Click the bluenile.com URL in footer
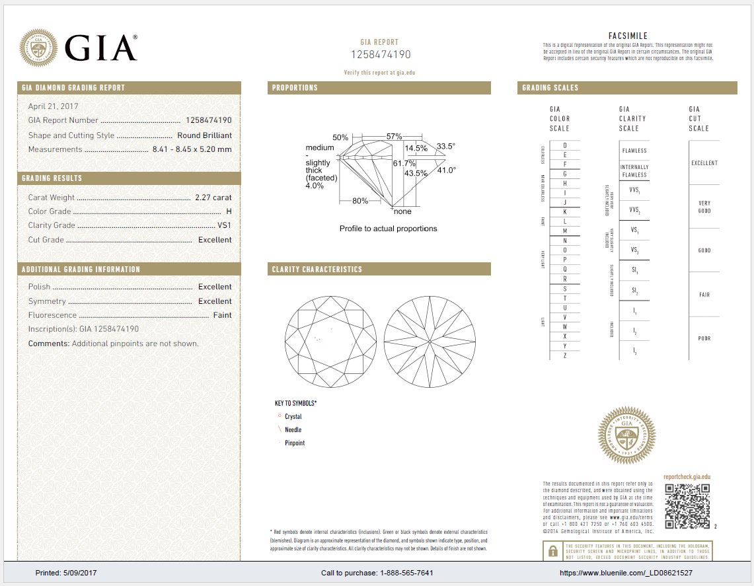The width and height of the screenshot is (754, 586). (x=626, y=573)
